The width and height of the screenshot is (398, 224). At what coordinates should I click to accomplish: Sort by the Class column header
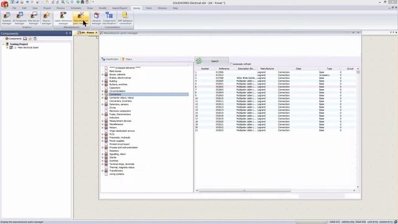coord(298,69)
